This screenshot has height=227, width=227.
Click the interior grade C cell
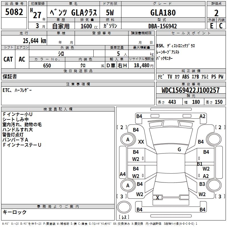pyautogui.click(x=221, y=26)
